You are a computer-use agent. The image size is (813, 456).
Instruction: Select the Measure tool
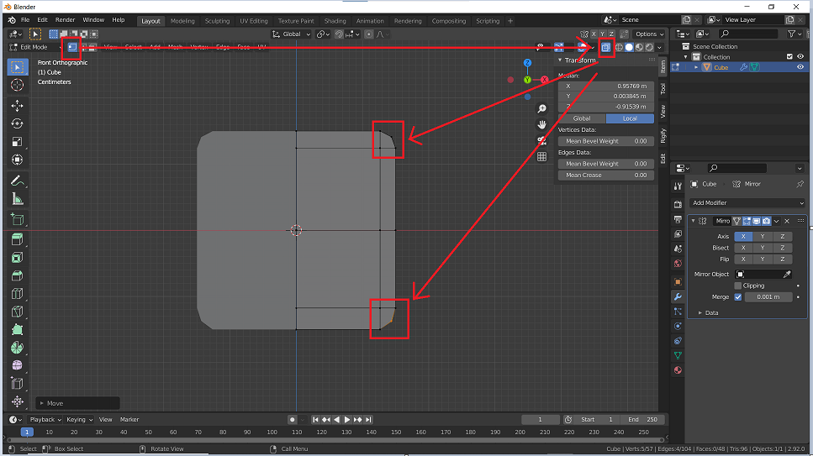[17, 199]
